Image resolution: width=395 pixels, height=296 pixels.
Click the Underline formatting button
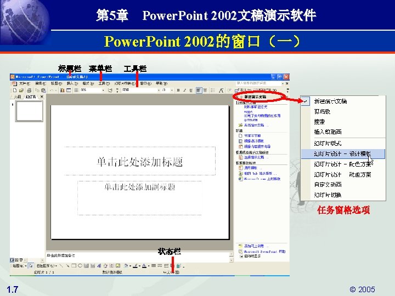tap(191, 90)
